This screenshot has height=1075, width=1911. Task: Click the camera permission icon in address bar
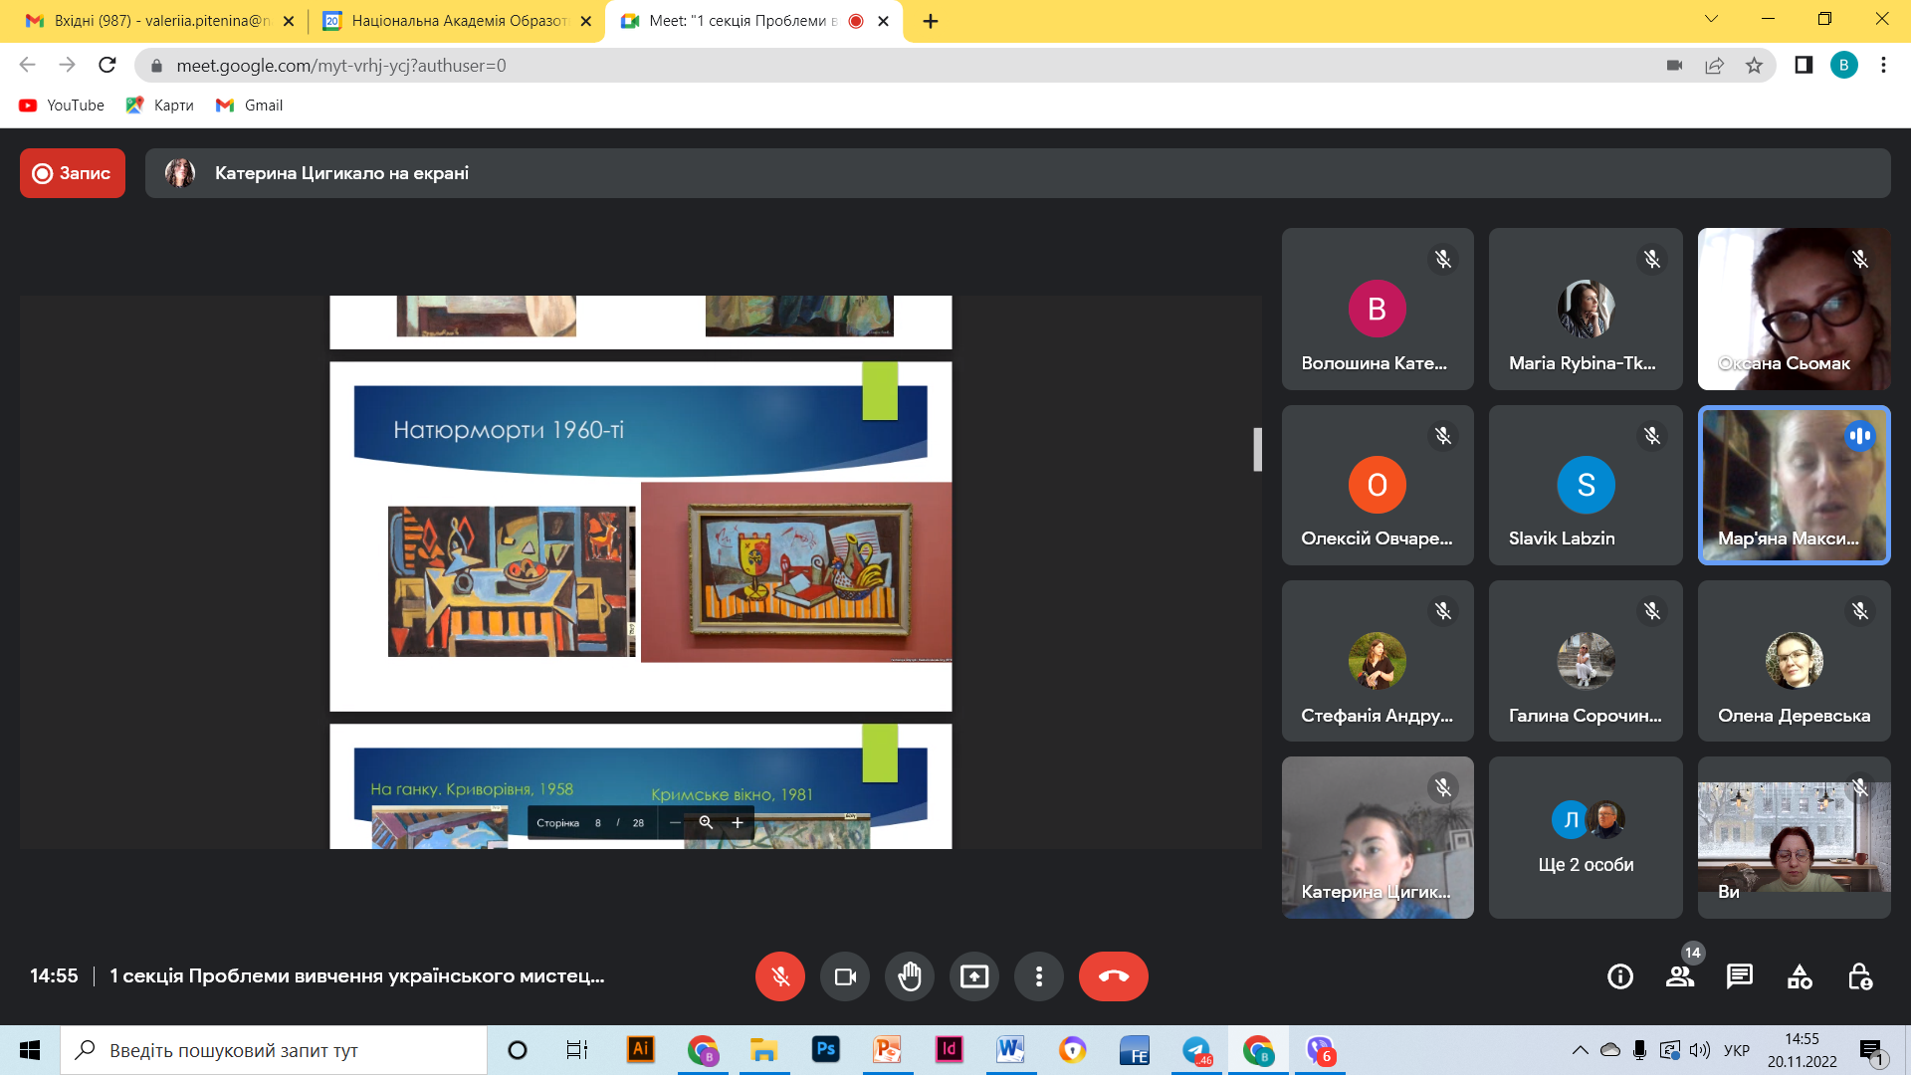click(x=1674, y=66)
